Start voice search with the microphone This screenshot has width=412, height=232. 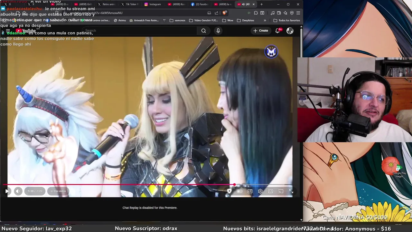218,31
